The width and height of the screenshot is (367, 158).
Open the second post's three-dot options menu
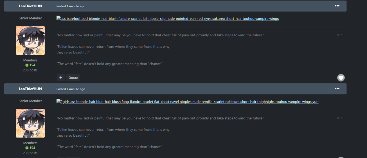(337, 89)
